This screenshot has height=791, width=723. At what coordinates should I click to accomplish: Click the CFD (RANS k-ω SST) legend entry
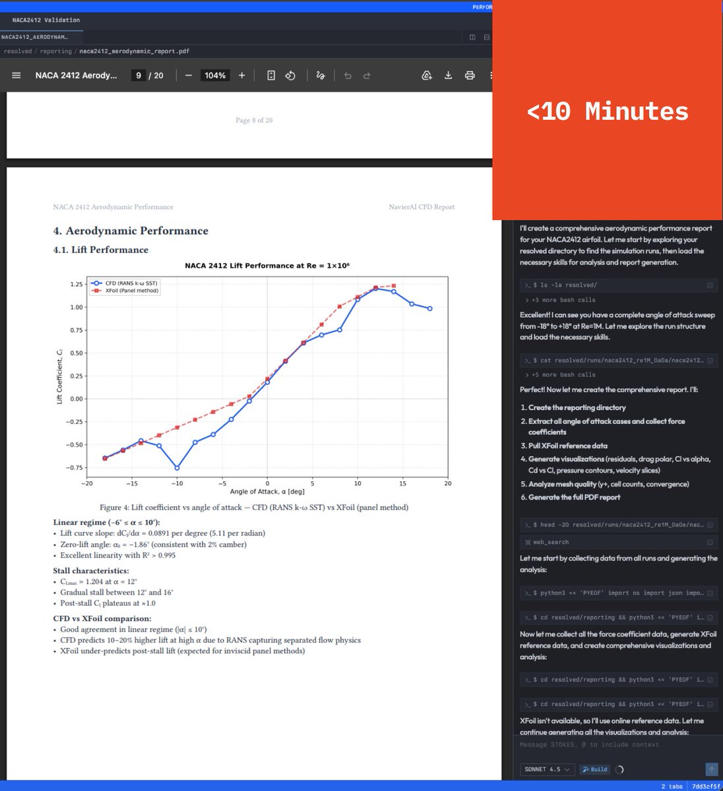point(125,283)
